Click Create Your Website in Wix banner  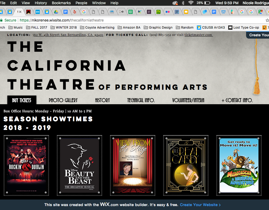pyautogui.click(x=200, y=205)
